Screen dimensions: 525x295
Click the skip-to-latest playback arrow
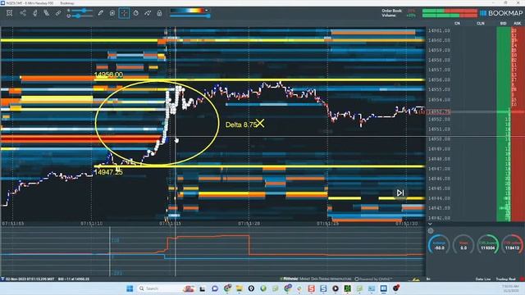(x=400, y=193)
